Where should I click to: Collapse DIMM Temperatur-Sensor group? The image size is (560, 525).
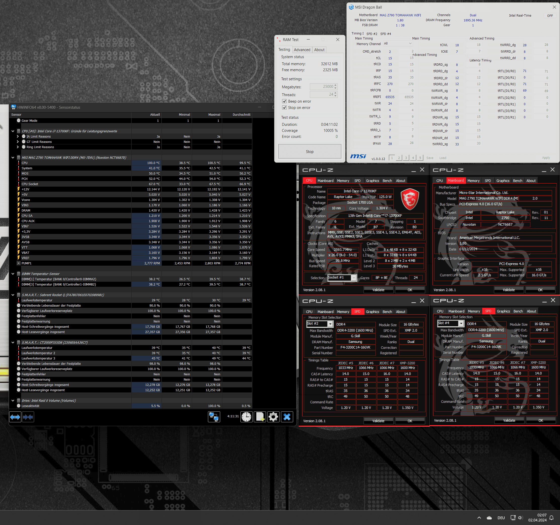pos(13,274)
